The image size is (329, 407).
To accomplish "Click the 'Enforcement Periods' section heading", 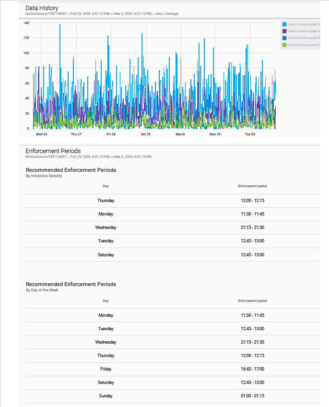I will click(x=53, y=151).
